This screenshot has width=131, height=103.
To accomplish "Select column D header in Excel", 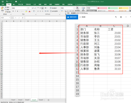I will pos(28,21).
